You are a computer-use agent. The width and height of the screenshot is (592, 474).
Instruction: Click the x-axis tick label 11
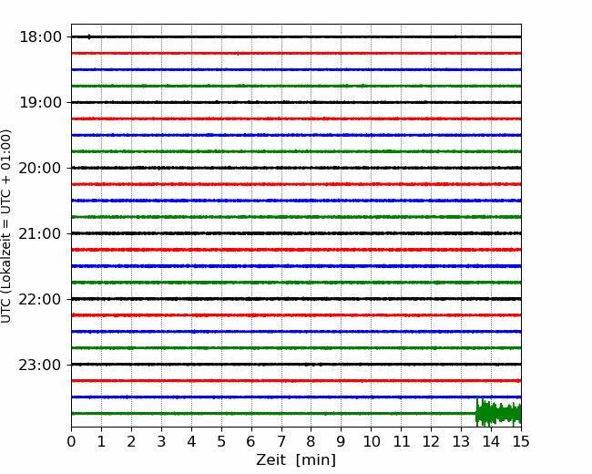(401, 441)
